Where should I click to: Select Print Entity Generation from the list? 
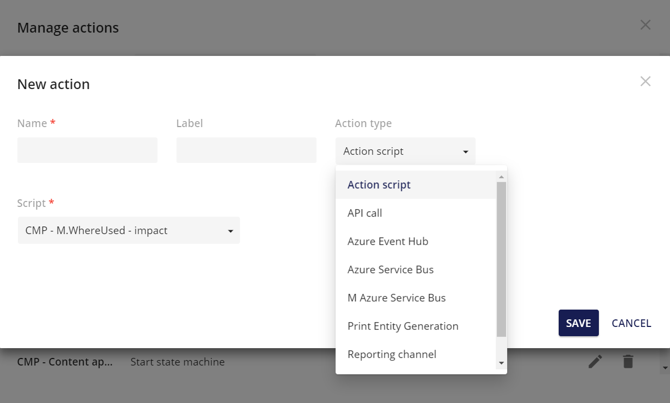point(403,326)
